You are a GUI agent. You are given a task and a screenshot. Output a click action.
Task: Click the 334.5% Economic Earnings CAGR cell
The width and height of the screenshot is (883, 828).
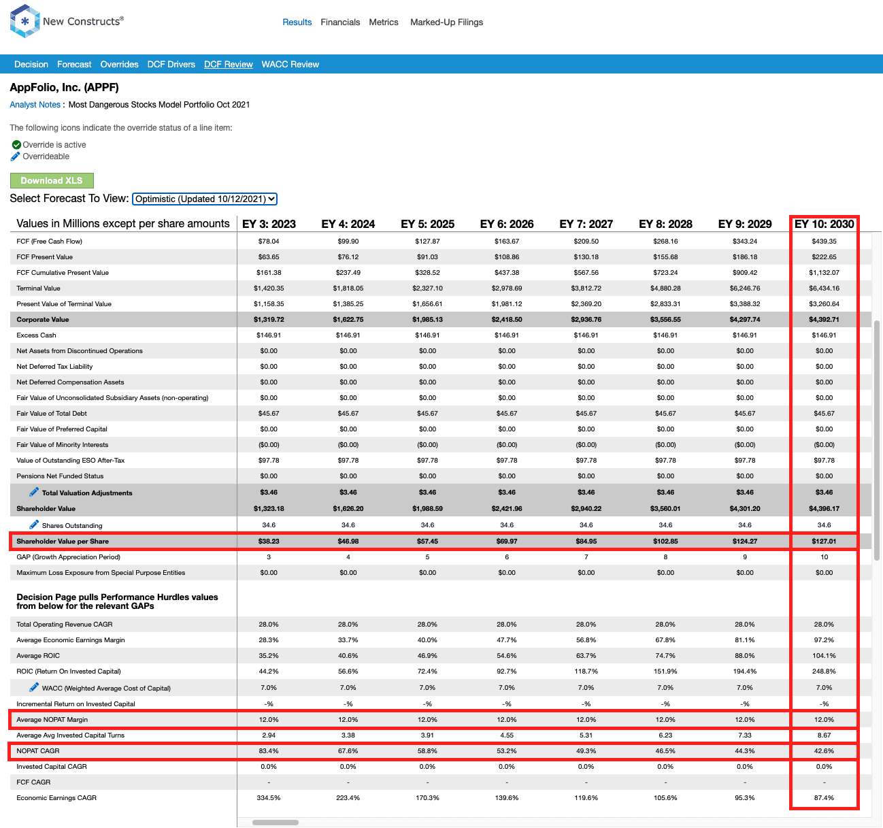coord(269,798)
